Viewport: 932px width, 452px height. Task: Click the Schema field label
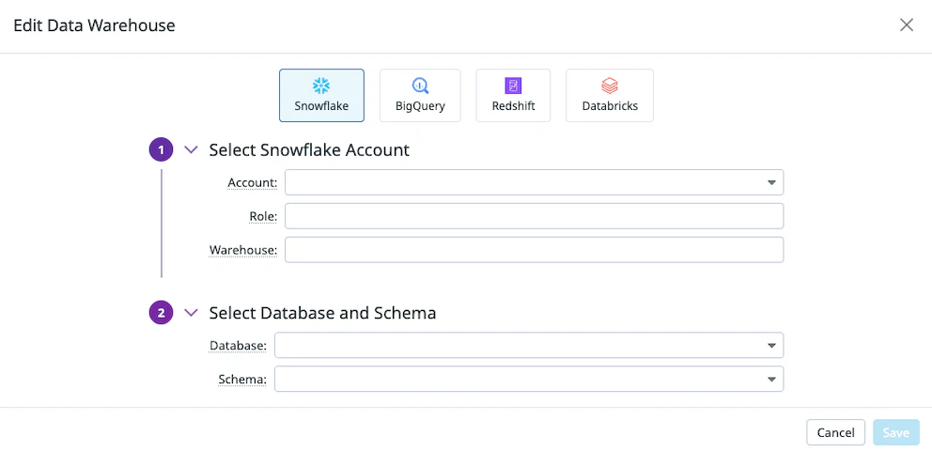pos(243,380)
